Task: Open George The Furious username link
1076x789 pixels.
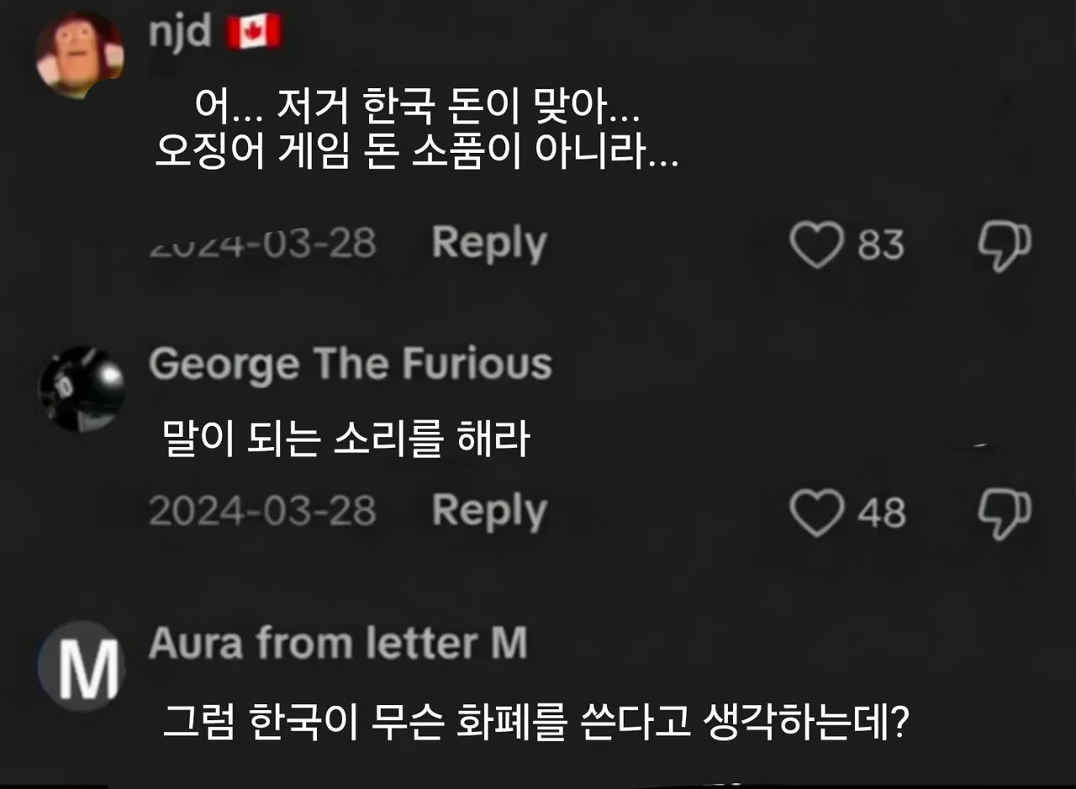Action: [x=350, y=365]
